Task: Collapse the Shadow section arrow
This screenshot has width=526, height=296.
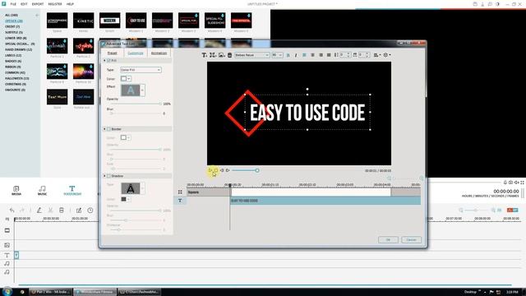Action: 104,176
